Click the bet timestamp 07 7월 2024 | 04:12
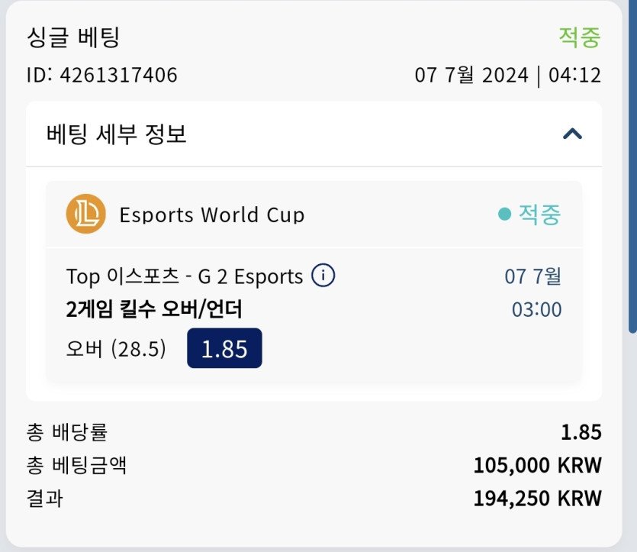Viewport: 637px width, 552px height. [x=508, y=76]
